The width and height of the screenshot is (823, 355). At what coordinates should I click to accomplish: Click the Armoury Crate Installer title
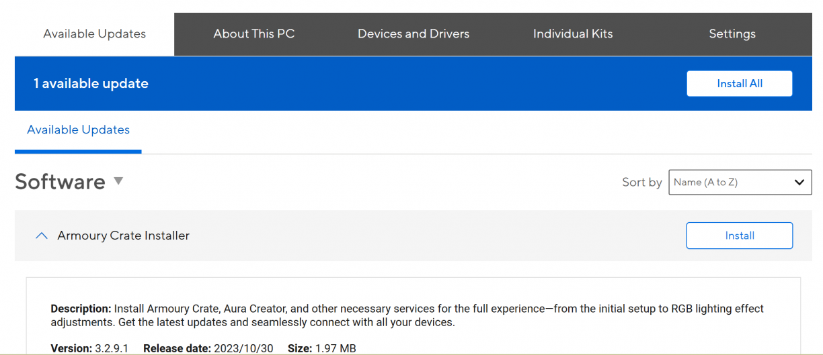click(x=123, y=236)
